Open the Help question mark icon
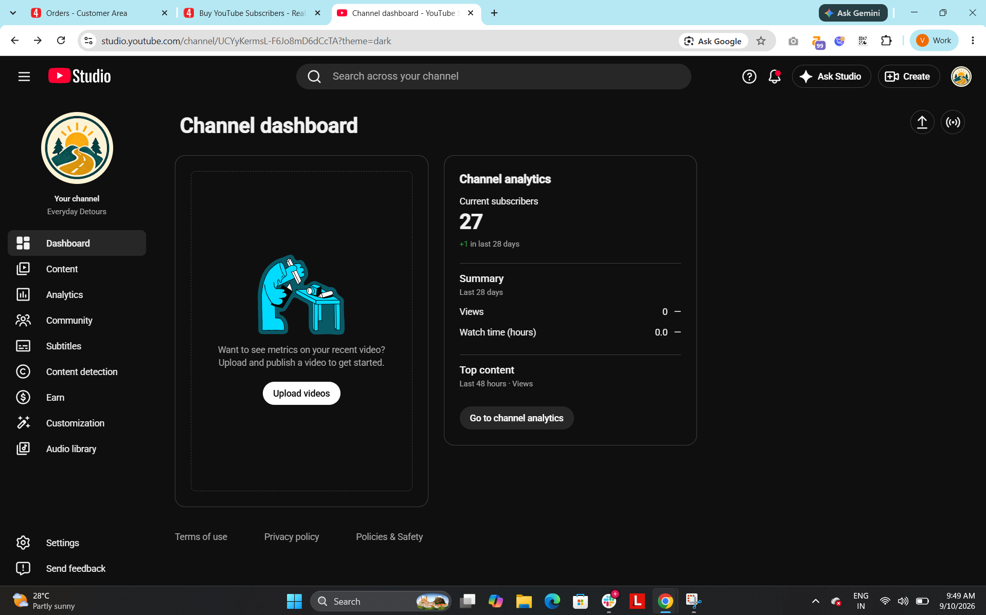Viewport: 986px width, 615px height. click(749, 77)
